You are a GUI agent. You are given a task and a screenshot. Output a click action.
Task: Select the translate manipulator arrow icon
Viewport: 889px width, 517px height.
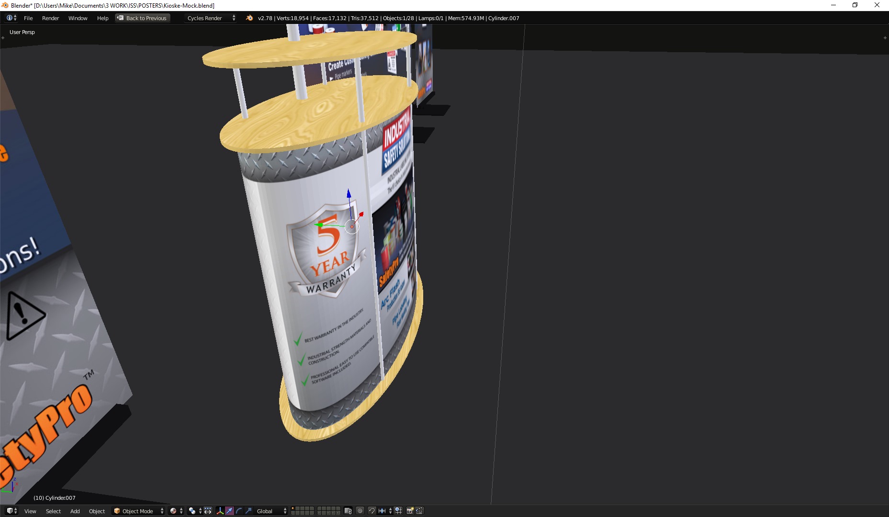229,511
